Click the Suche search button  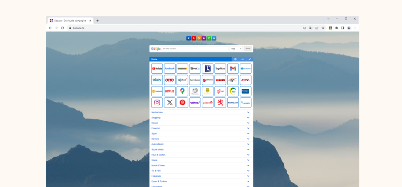[x=248, y=49]
